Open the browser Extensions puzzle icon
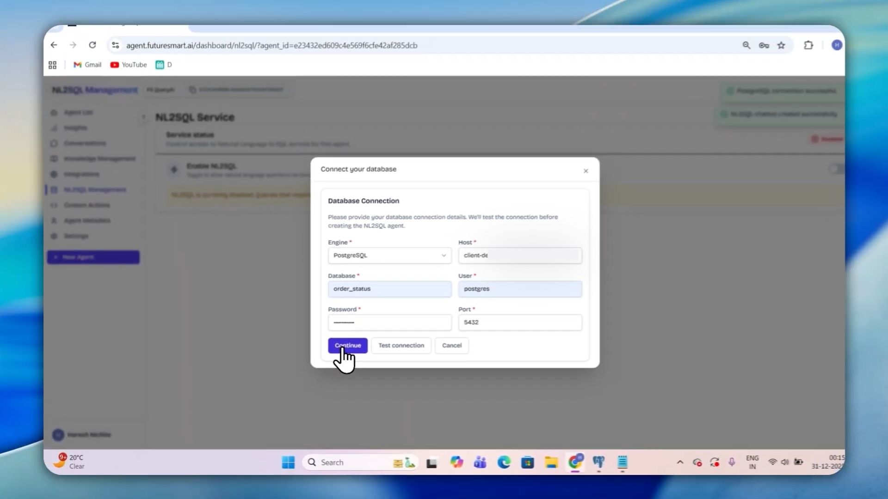888x499 pixels. (808, 45)
